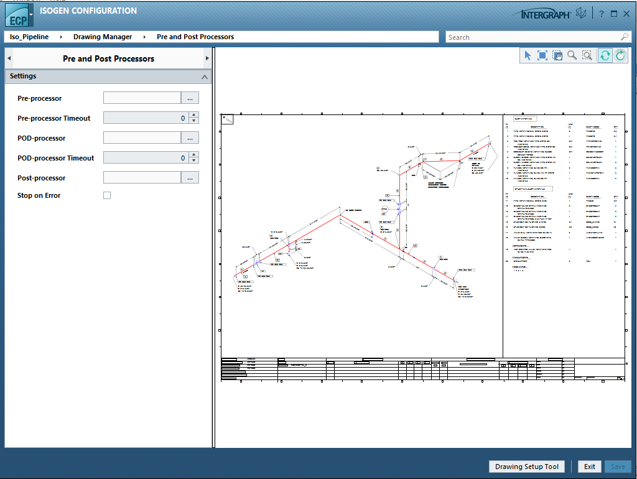Click the north arrow in drawing corner

point(228,119)
